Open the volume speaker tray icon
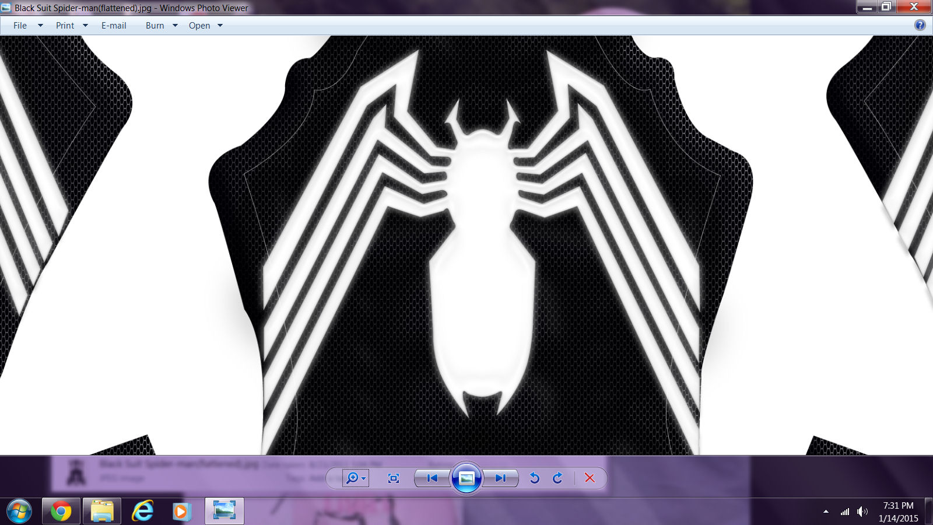933x525 pixels. click(x=862, y=512)
